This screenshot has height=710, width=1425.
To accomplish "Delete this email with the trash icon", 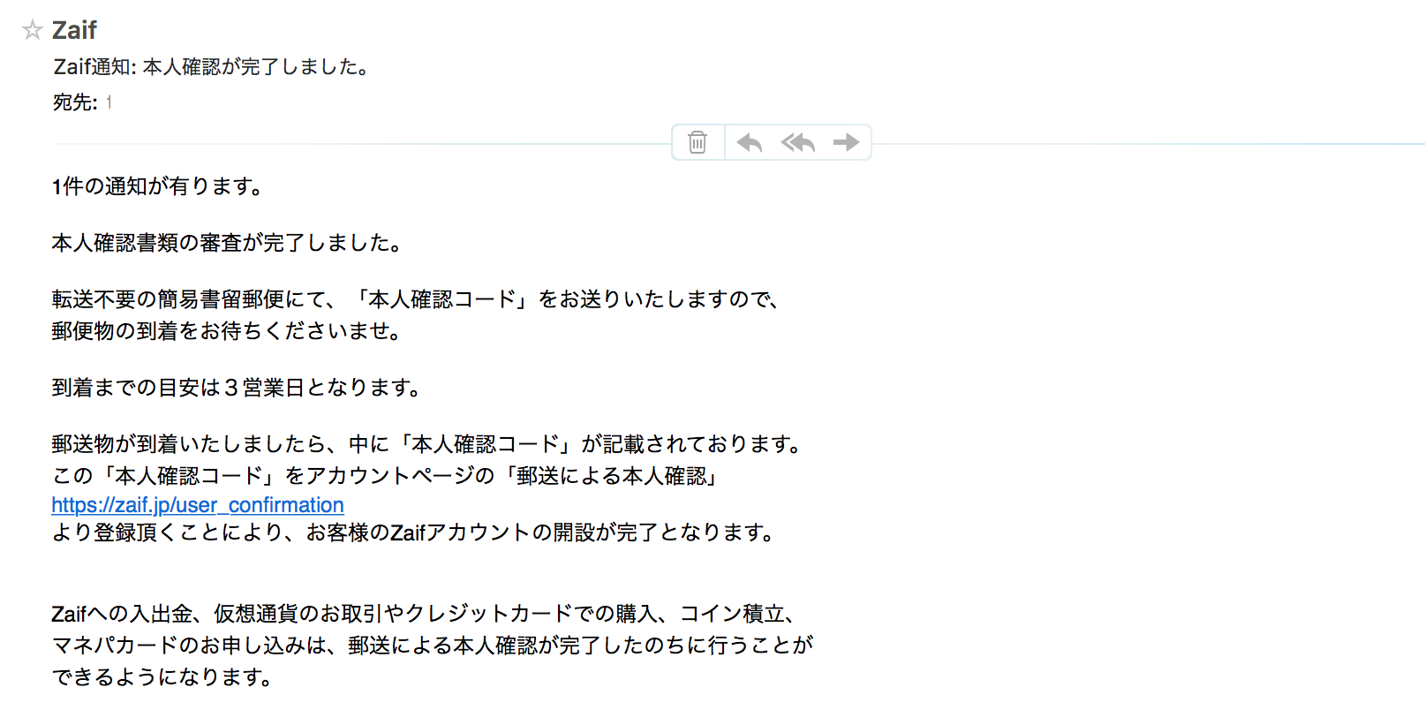I will pos(697,142).
